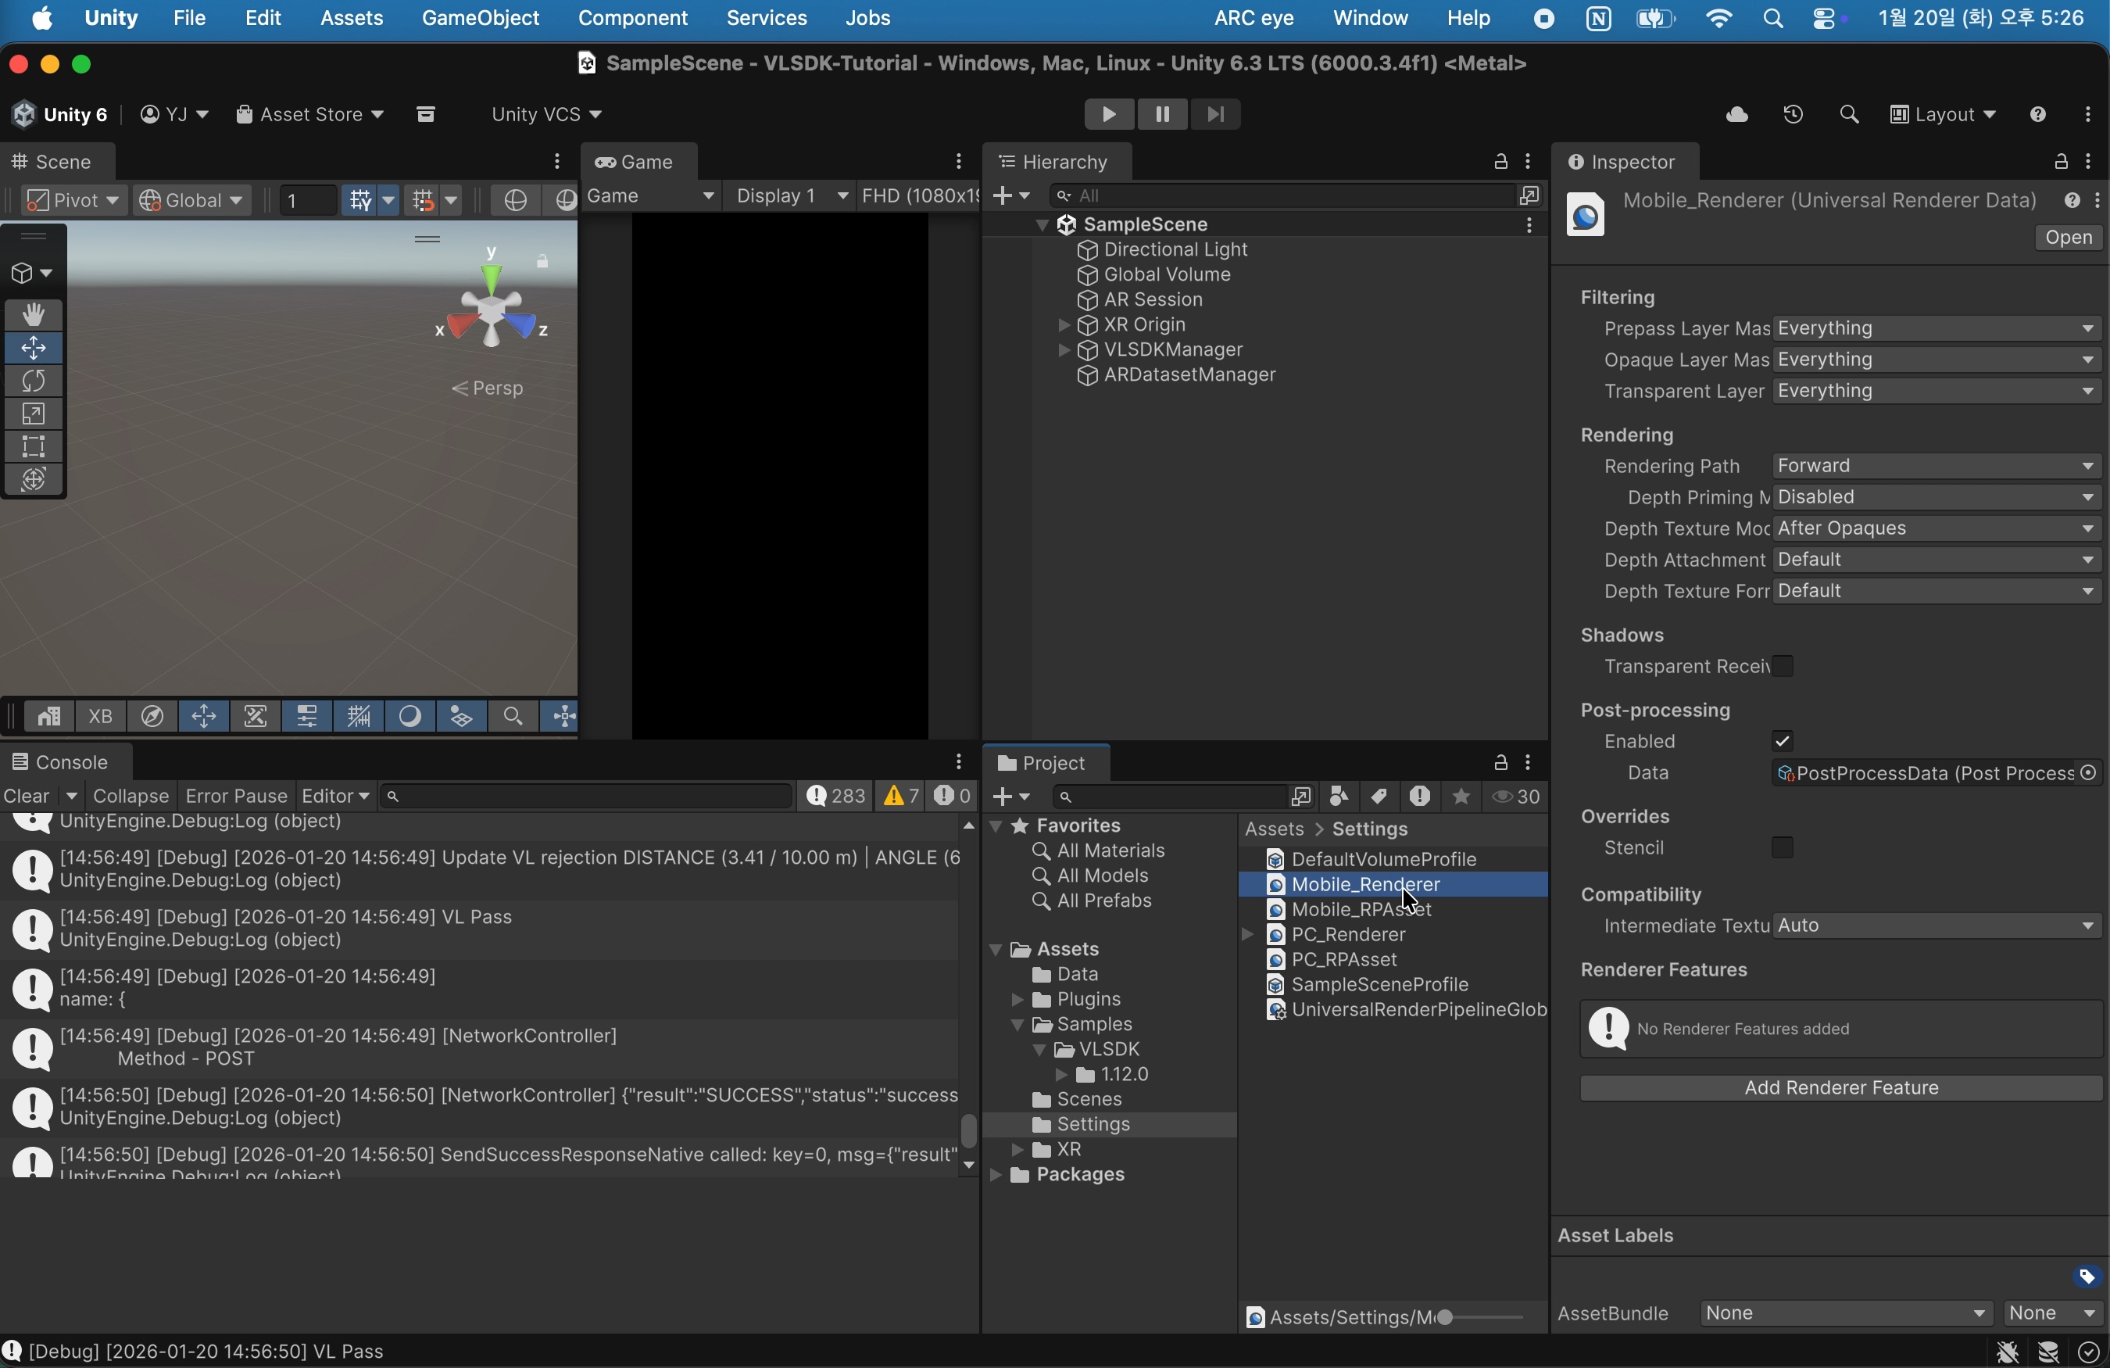Expand the XR Origin hierarchy item
The height and width of the screenshot is (1368, 2110).
[1063, 325]
